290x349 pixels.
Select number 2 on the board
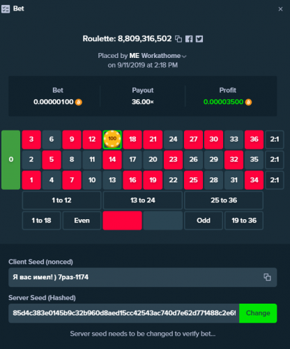tap(31, 160)
